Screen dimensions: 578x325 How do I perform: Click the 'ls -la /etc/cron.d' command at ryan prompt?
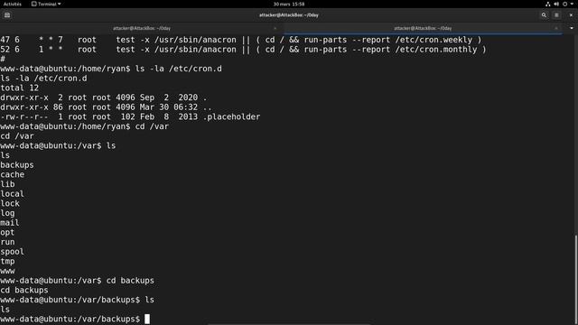pyautogui.click(x=179, y=69)
